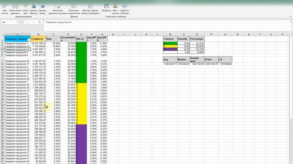Screen dimensions: 293x164
Task: Click the STdev header cell
Action: click(212, 60)
